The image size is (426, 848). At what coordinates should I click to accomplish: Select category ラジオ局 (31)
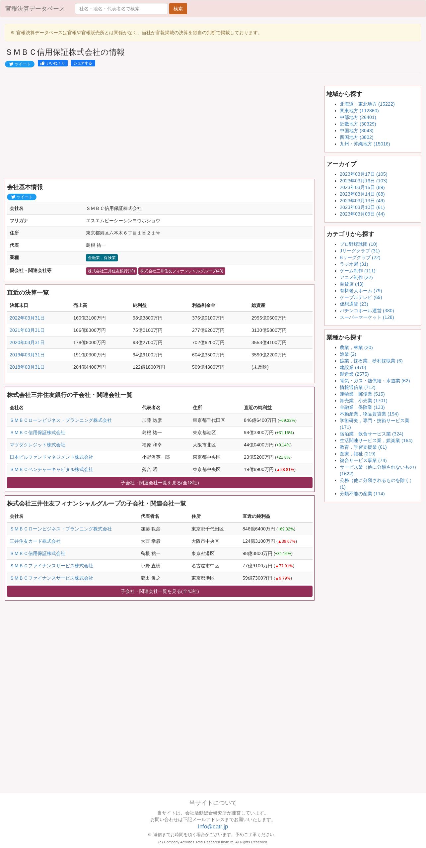pyautogui.click(x=354, y=264)
